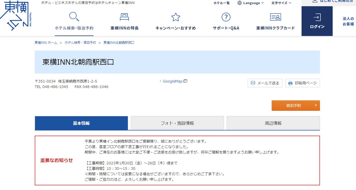Click the login arrow icon
Viewport: 356px width, 190px height.
click(x=317, y=17)
